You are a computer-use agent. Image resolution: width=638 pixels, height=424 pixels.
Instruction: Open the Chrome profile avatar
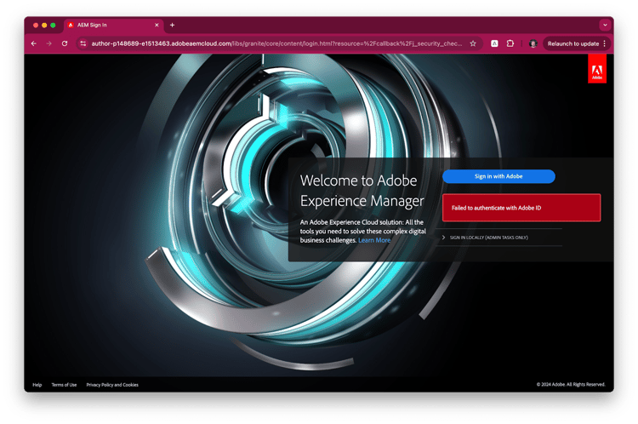pos(533,43)
